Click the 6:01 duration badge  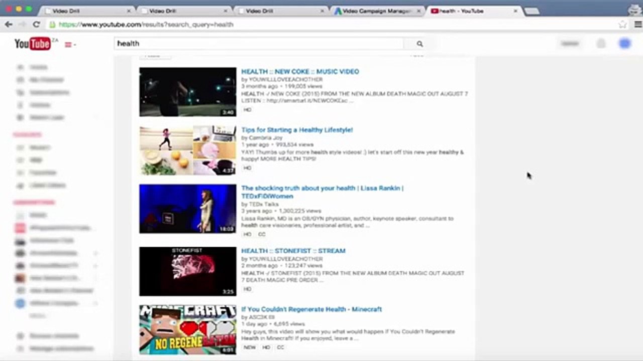click(x=228, y=350)
